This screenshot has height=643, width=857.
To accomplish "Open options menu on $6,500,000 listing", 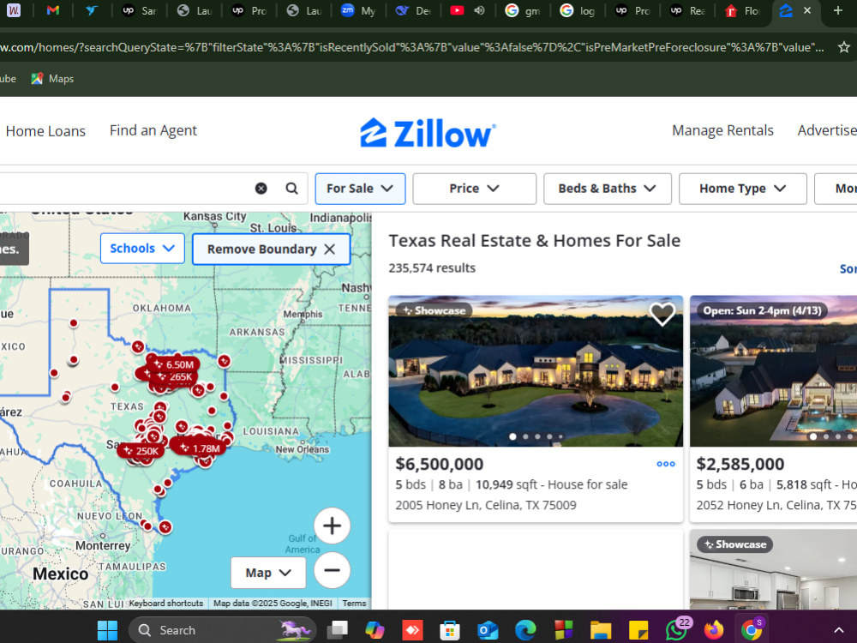I will 666,464.
